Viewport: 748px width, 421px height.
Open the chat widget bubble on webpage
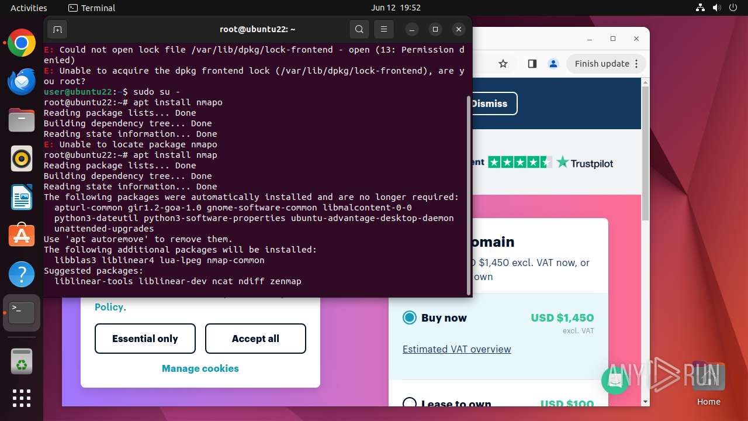pyautogui.click(x=615, y=381)
